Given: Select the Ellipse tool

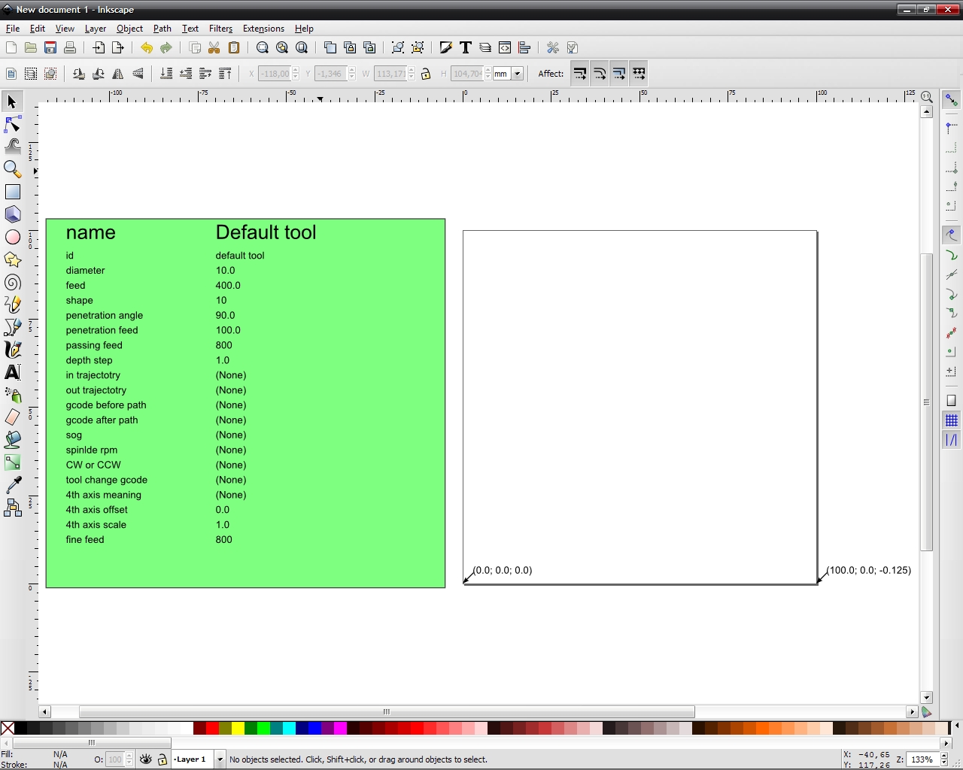Looking at the screenshot, I should (12, 237).
